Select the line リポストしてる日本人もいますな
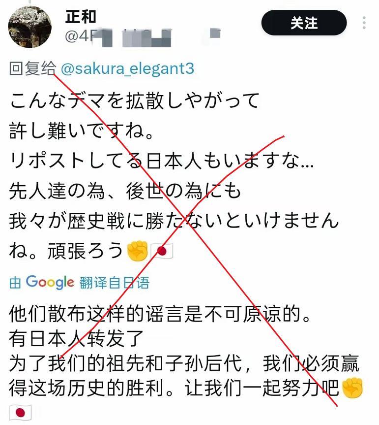This screenshot has height=425, width=379. pos(162,161)
